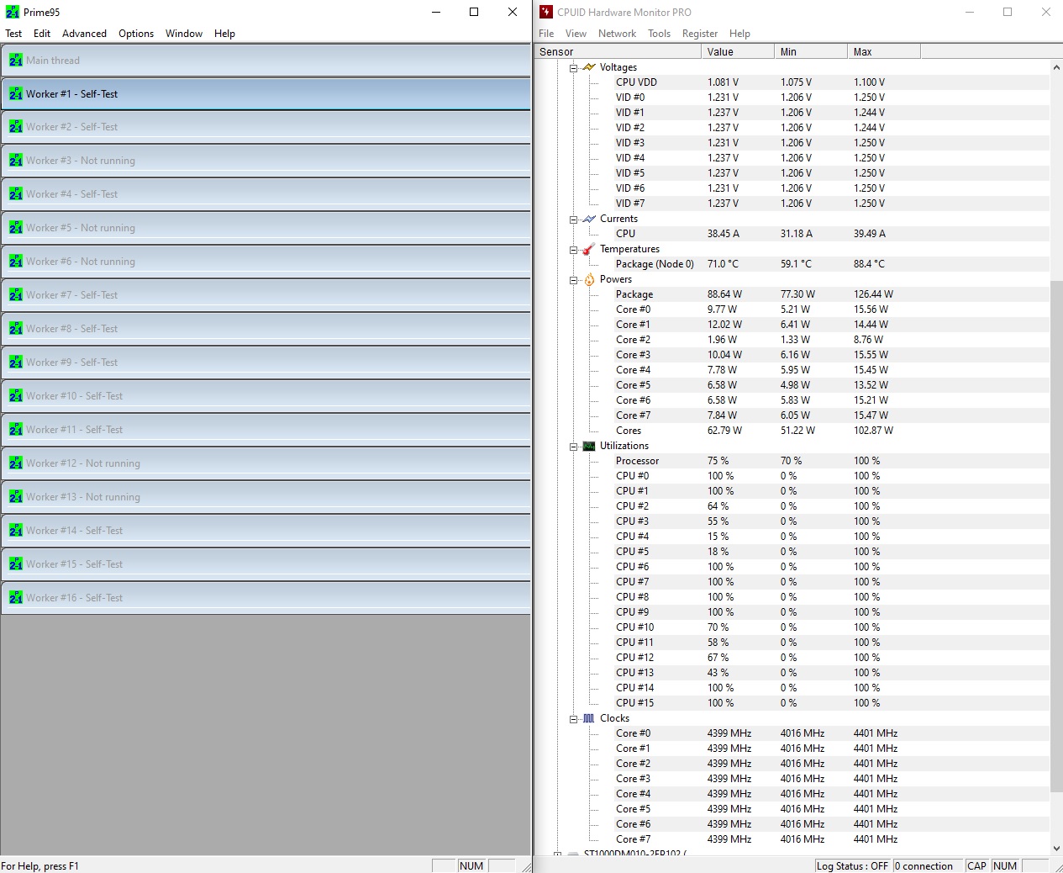Click the scrollbar down arrow in Hardware Monitor
This screenshot has width=1063, height=873.
(x=1056, y=848)
